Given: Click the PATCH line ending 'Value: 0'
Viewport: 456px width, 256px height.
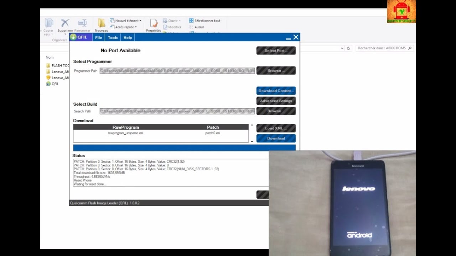Looking at the screenshot, I should point(121,165).
